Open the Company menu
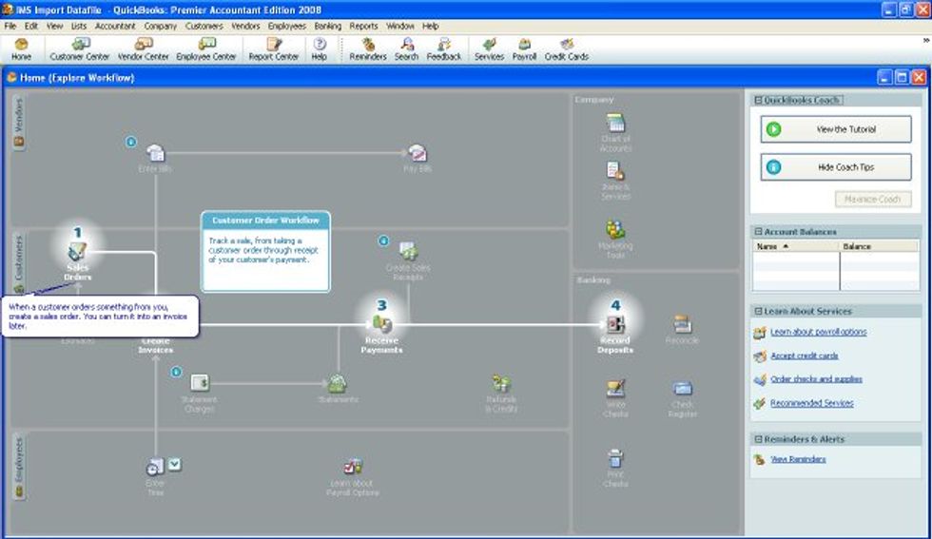Viewport: 932px width, 539px height. tap(160, 27)
